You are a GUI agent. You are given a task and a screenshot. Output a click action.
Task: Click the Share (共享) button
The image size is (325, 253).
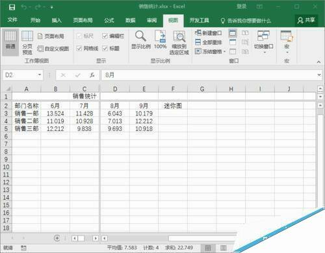pos(306,20)
